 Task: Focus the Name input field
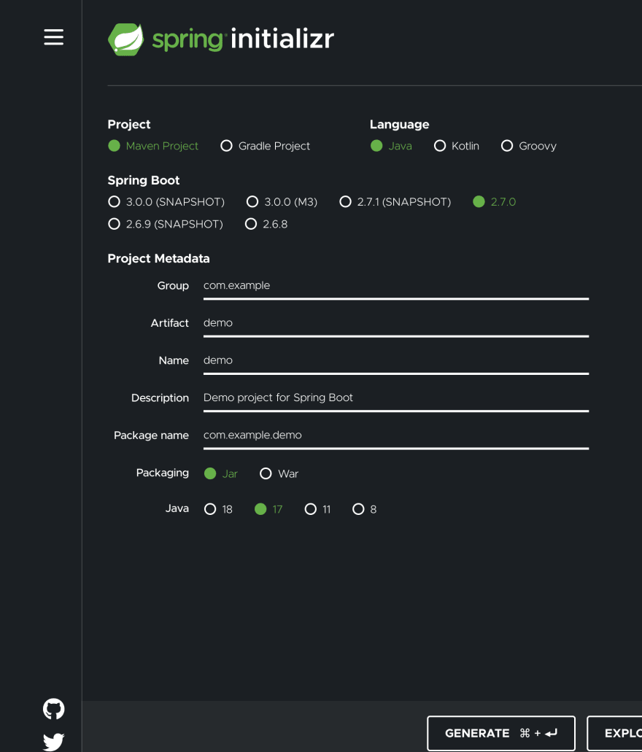pos(396,361)
